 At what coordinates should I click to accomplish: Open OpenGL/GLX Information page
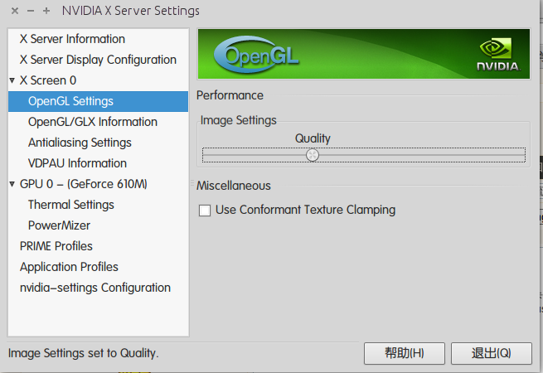click(93, 122)
